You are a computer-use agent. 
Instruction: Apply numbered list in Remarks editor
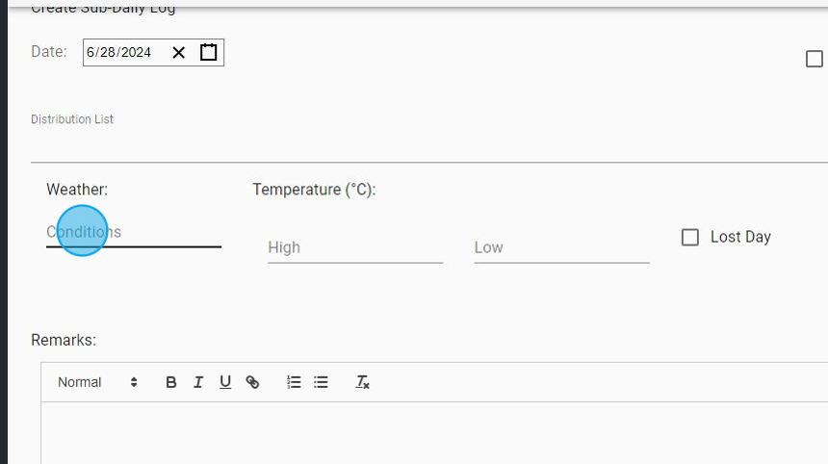(x=295, y=382)
